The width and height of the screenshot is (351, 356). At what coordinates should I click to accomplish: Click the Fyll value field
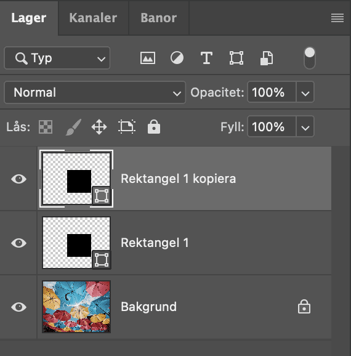click(x=272, y=127)
